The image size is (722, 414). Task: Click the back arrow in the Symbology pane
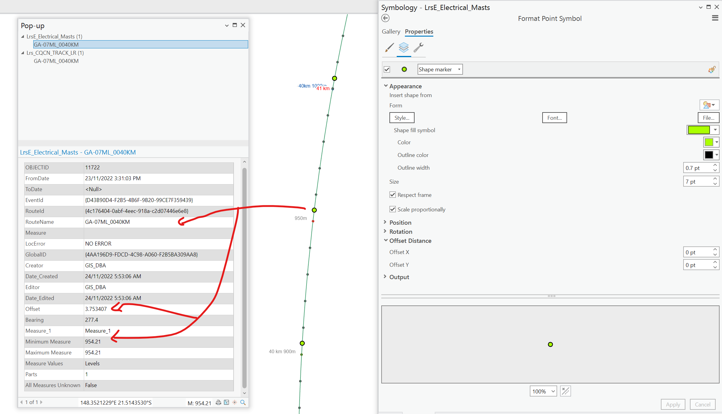(386, 18)
